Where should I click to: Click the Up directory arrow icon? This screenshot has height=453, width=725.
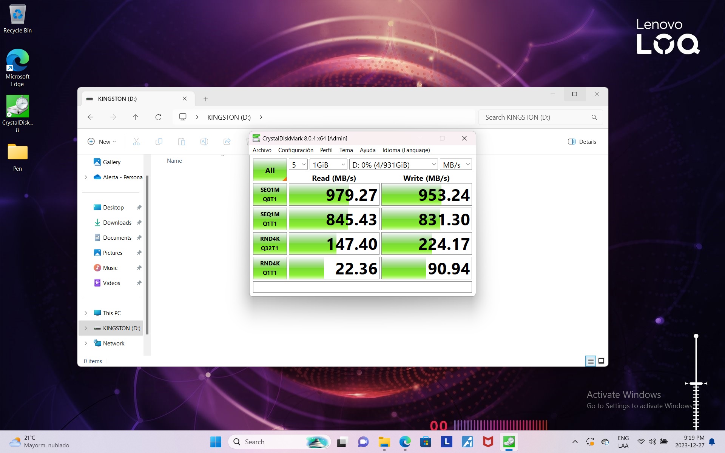click(136, 117)
